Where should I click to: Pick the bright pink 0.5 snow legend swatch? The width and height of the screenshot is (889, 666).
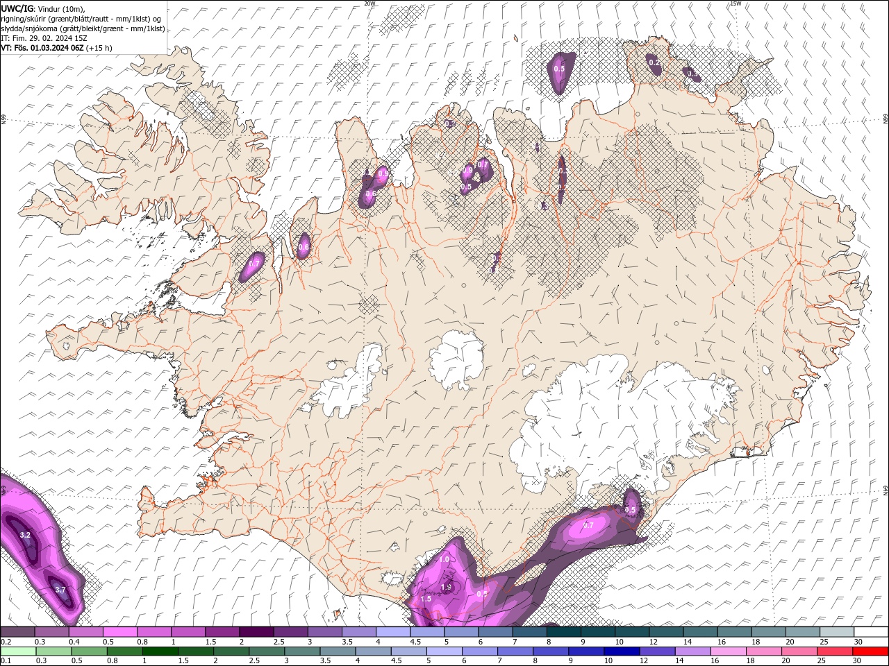(120, 632)
